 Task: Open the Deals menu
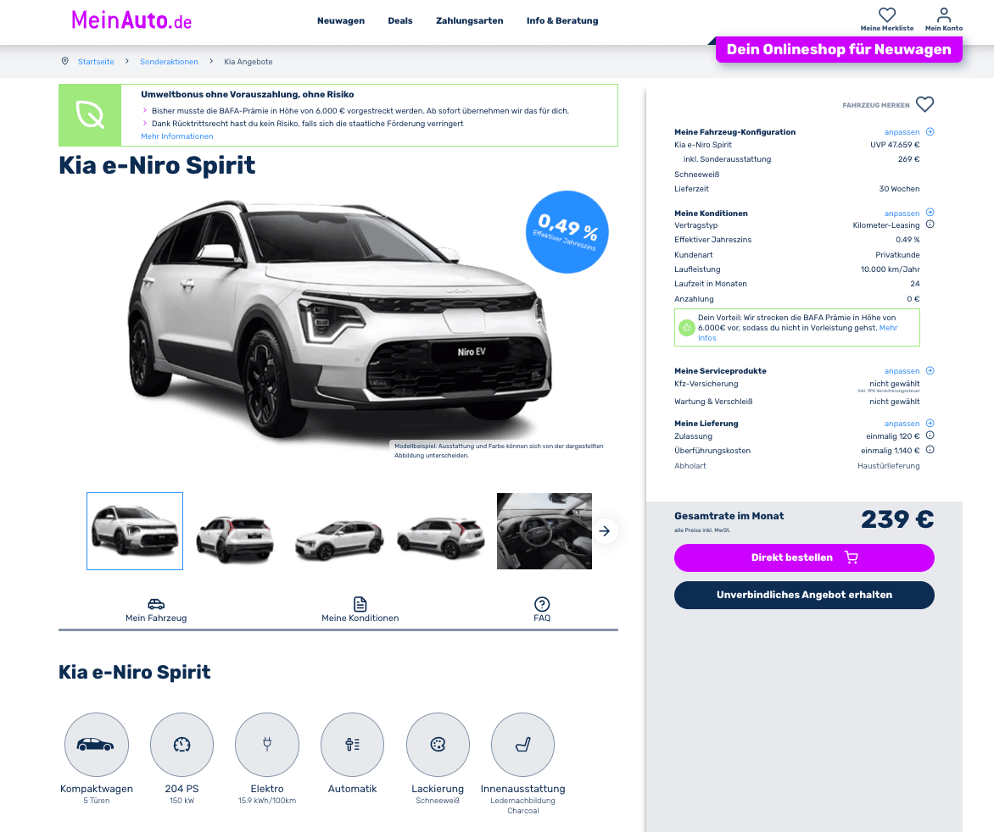click(x=400, y=20)
